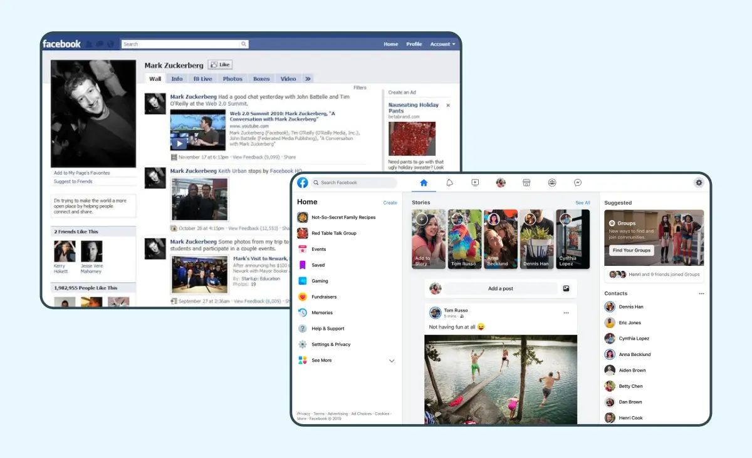Open Filters on old Facebook wall
Viewport: 752px width, 458px height.
[360, 88]
